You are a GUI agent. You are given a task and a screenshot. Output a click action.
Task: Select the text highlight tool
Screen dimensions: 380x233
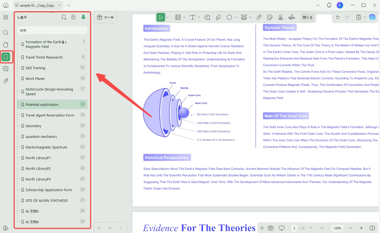point(178,17)
